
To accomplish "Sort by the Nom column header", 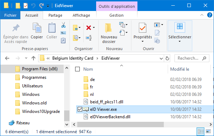I will [x=88, y=69].
